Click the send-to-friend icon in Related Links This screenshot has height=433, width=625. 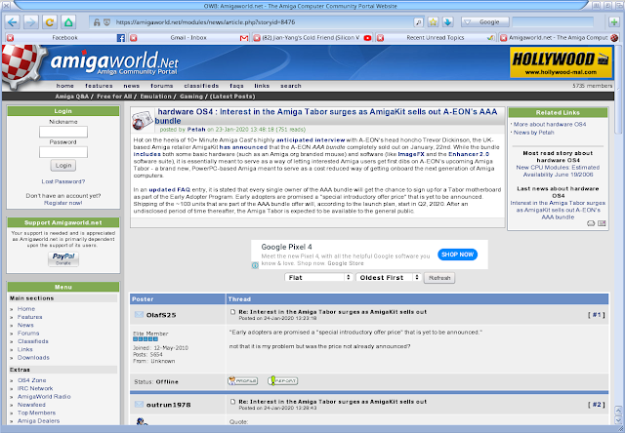[602, 223]
